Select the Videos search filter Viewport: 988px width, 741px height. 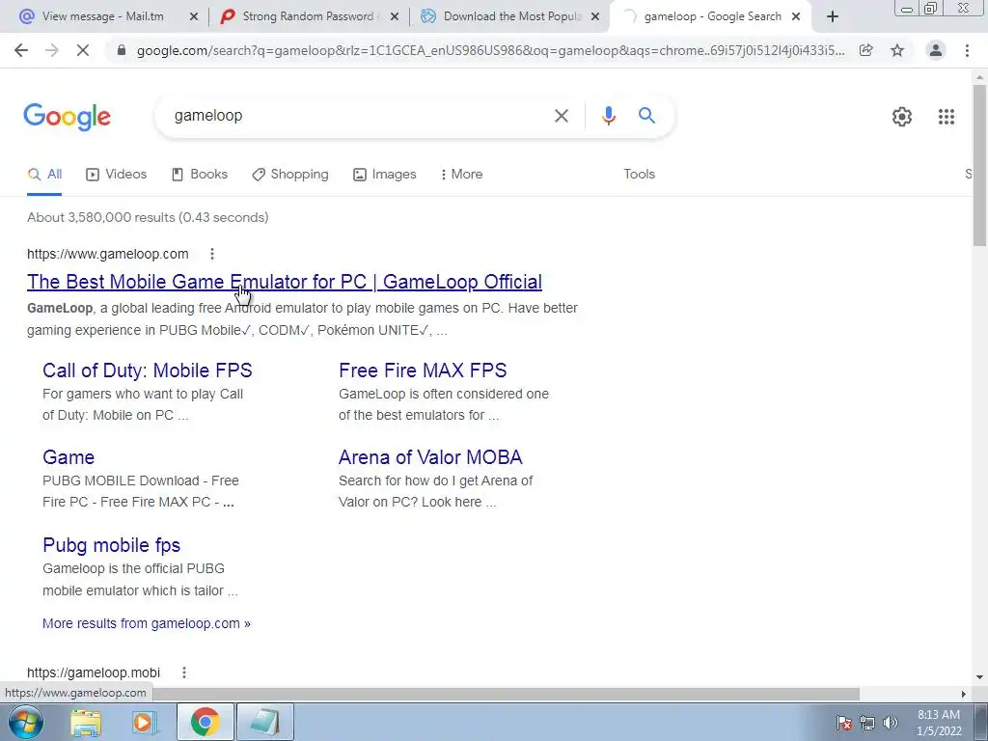pyautogui.click(x=116, y=175)
